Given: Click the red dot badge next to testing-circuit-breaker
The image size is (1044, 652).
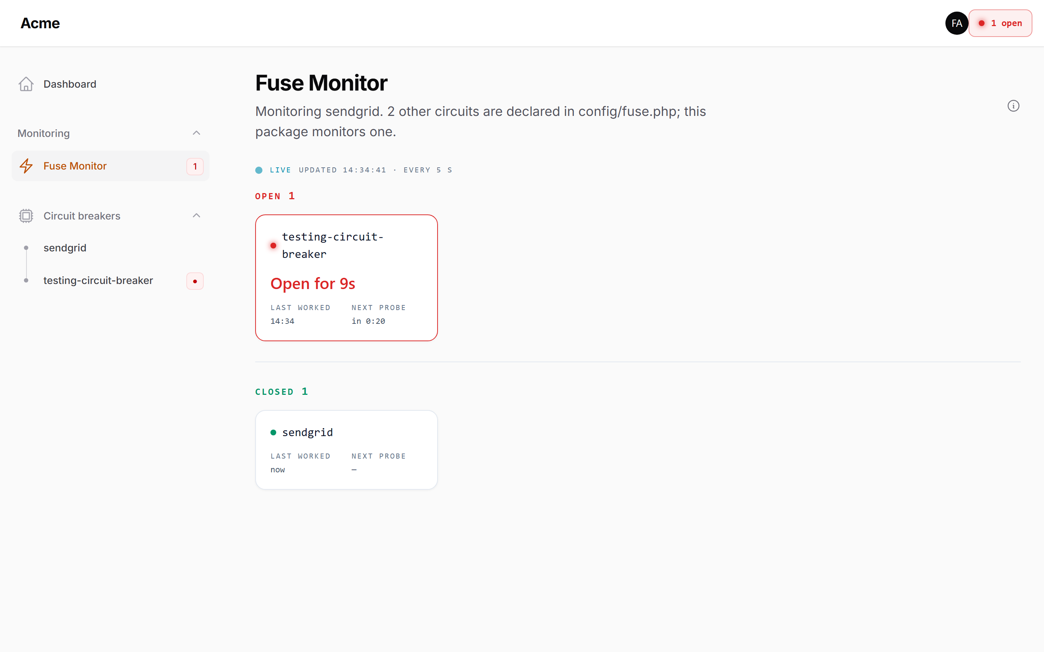Looking at the screenshot, I should click(195, 281).
